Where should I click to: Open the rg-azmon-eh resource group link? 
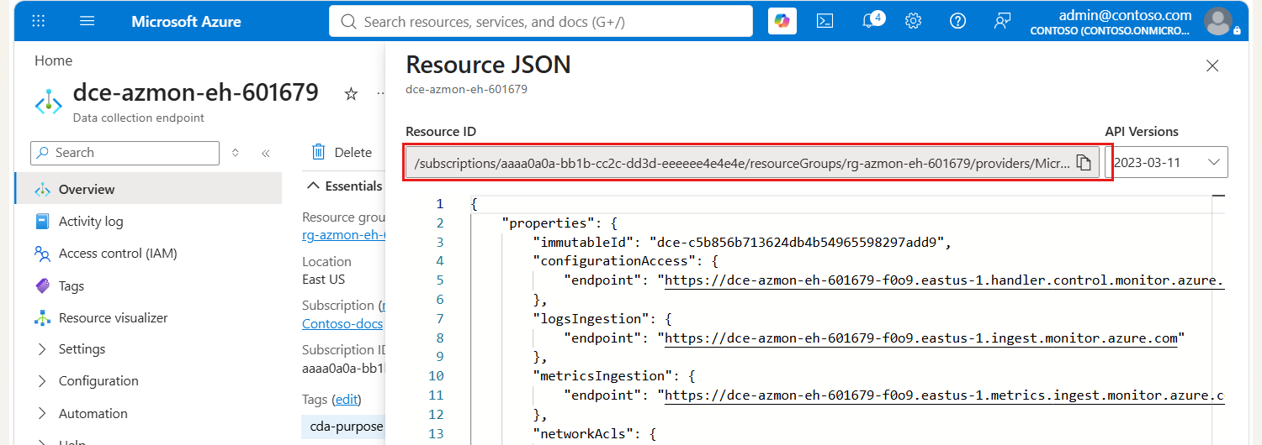coord(343,235)
